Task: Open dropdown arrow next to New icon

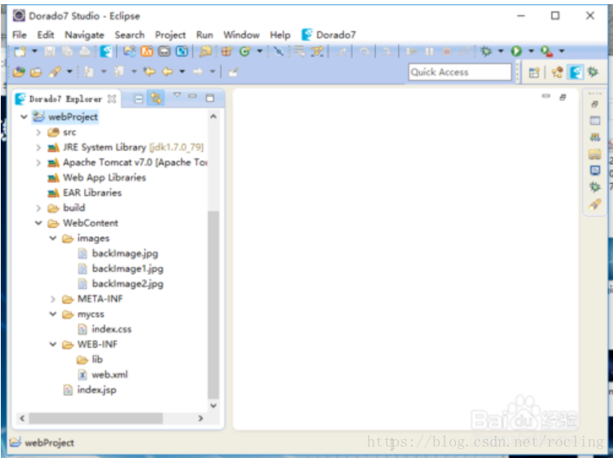Action: (34, 51)
